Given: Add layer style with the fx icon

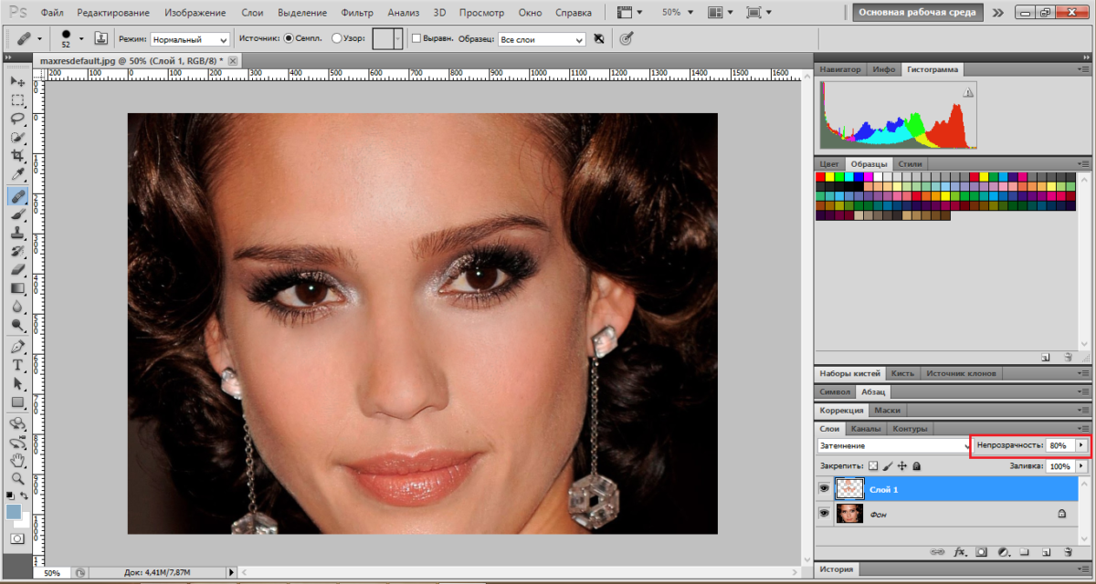Looking at the screenshot, I should click(x=960, y=552).
